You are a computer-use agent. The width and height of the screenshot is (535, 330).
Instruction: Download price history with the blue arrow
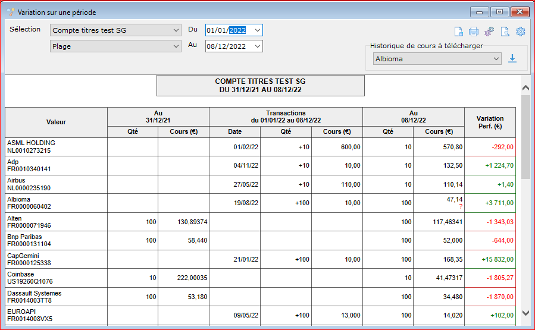pos(512,59)
